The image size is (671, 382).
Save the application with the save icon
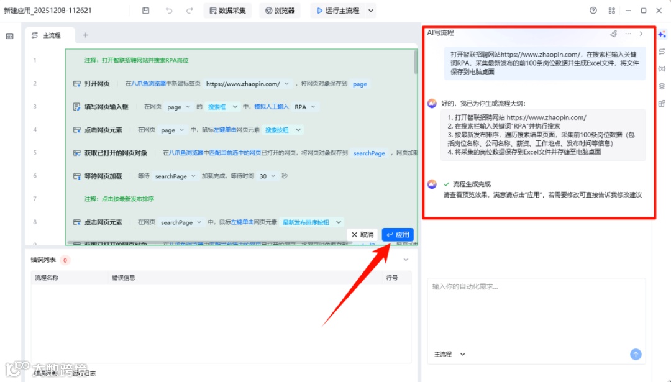coord(146,11)
